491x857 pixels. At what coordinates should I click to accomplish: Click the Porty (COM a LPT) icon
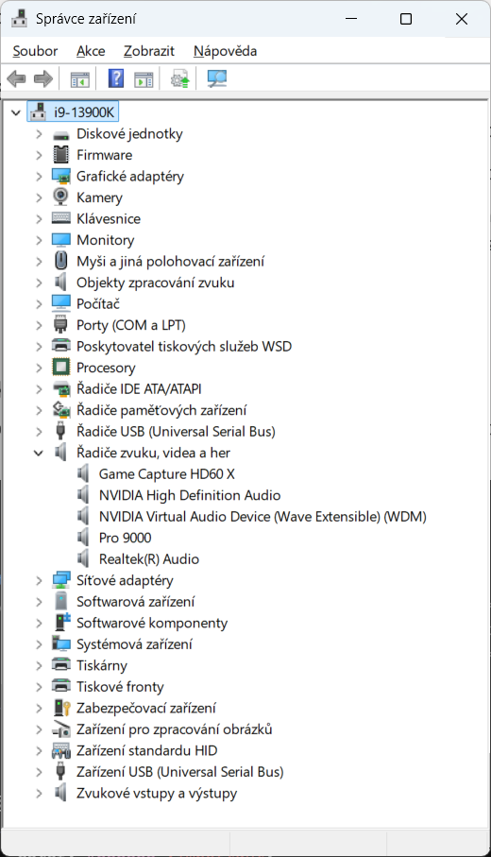click(x=60, y=325)
